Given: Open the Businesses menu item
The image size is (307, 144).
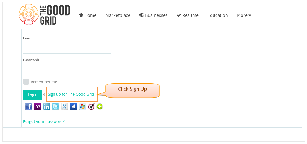Looking at the screenshot, I should coord(153,15).
